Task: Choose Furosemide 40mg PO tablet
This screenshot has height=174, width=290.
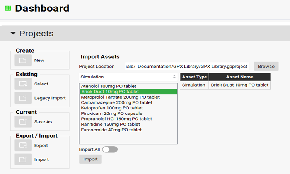Action: [x=111, y=130]
